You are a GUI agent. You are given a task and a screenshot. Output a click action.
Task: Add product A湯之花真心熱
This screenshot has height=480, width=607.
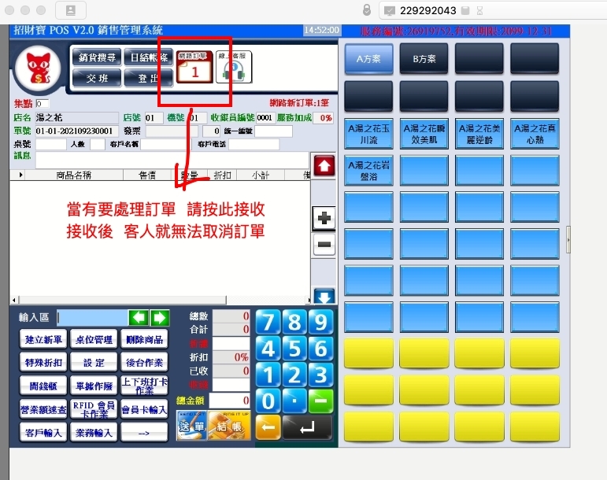coord(535,134)
